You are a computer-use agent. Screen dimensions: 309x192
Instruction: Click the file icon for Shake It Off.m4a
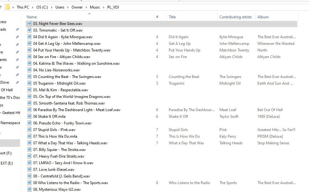click(29, 116)
